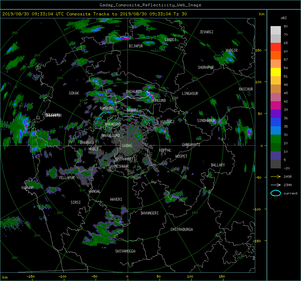Click the cyan current-track ellipse icon
301x281 pixels.
coord(276,193)
